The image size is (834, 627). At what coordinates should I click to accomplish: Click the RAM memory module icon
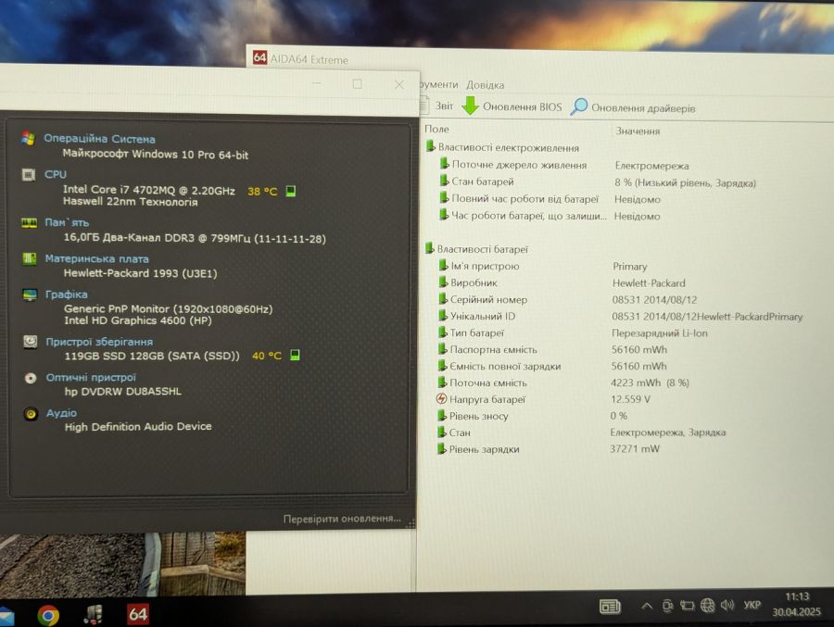(x=30, y=222)
